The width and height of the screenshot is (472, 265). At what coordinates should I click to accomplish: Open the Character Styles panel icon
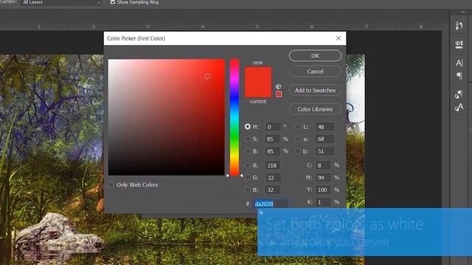[x=459, y=107]
